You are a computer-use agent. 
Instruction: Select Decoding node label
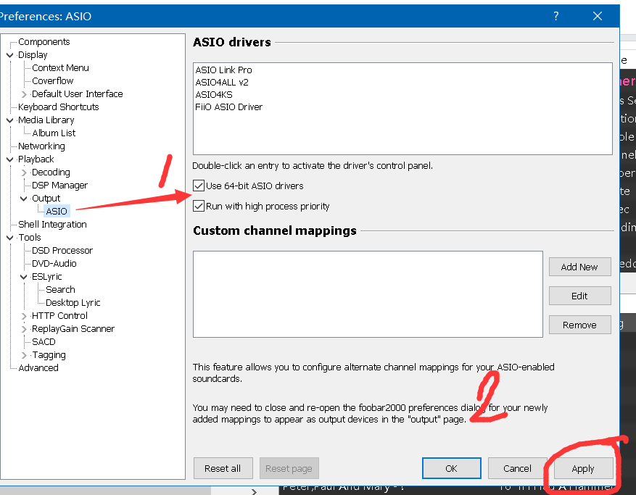51,172
